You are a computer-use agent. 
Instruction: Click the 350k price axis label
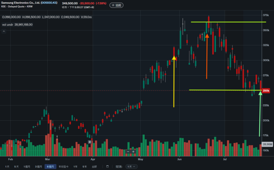point(266,30)
